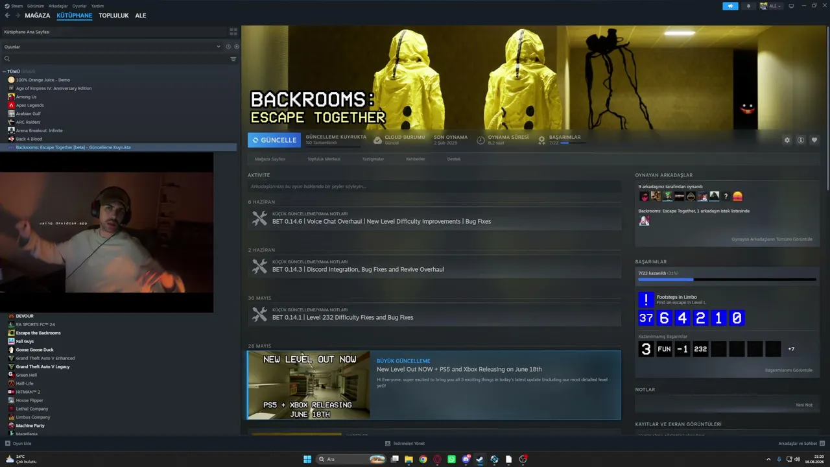Image resolution: width=830 pixels, height=467 pixels.
Task: Toggle ready-to-play filter icon
Action: [237, 47]
